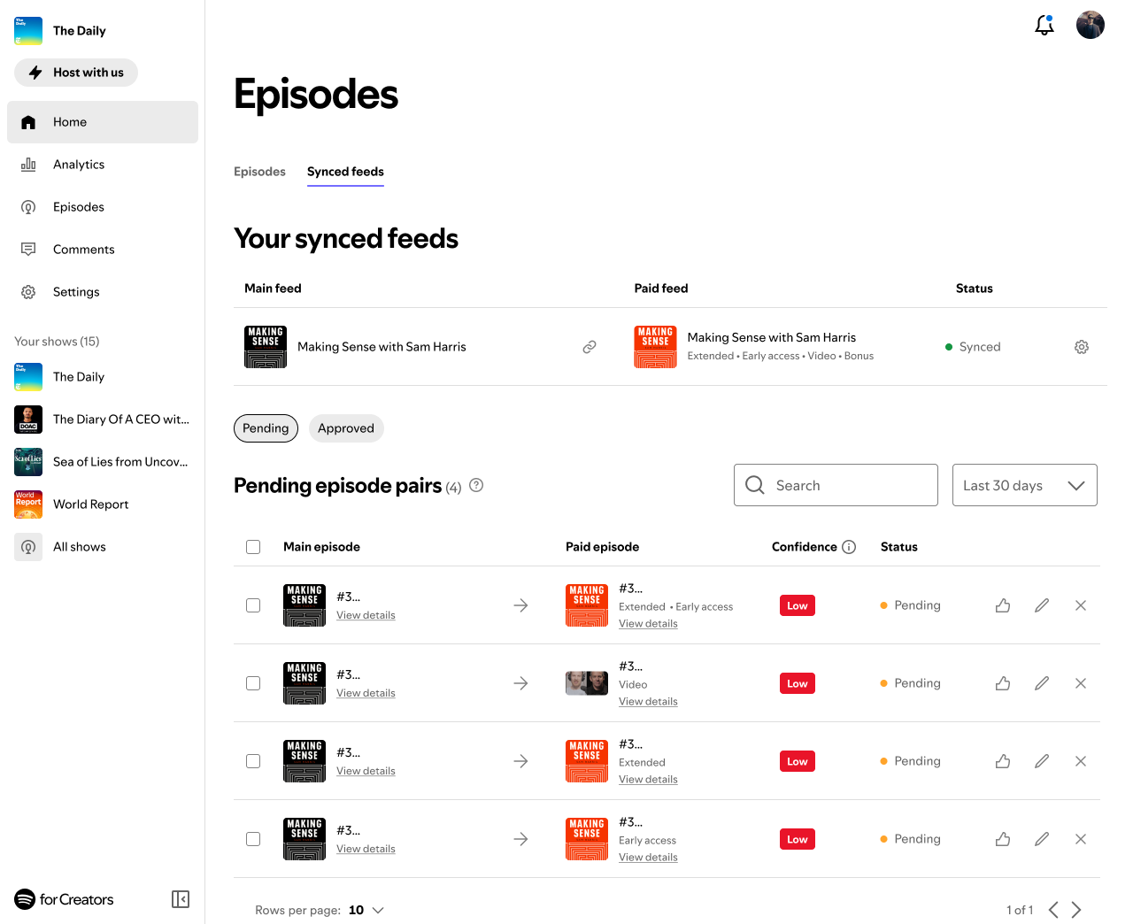Expand the Rows per page dropdown
The width and height of the screenshot is (1133, 924).
pos(366,910)
